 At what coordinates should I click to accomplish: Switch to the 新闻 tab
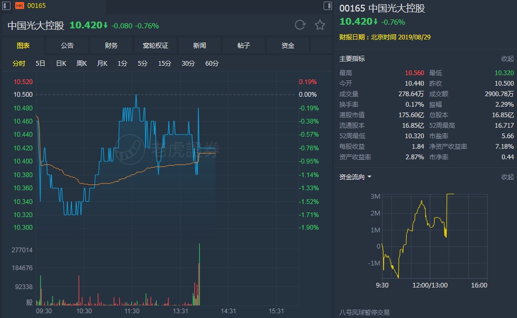click(200, 46)
